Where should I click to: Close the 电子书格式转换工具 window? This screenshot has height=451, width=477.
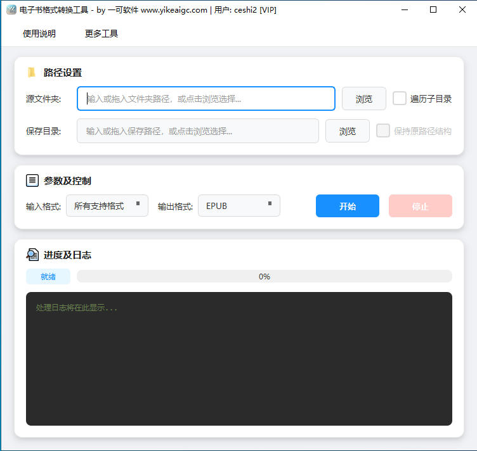(x=462, y=10)
